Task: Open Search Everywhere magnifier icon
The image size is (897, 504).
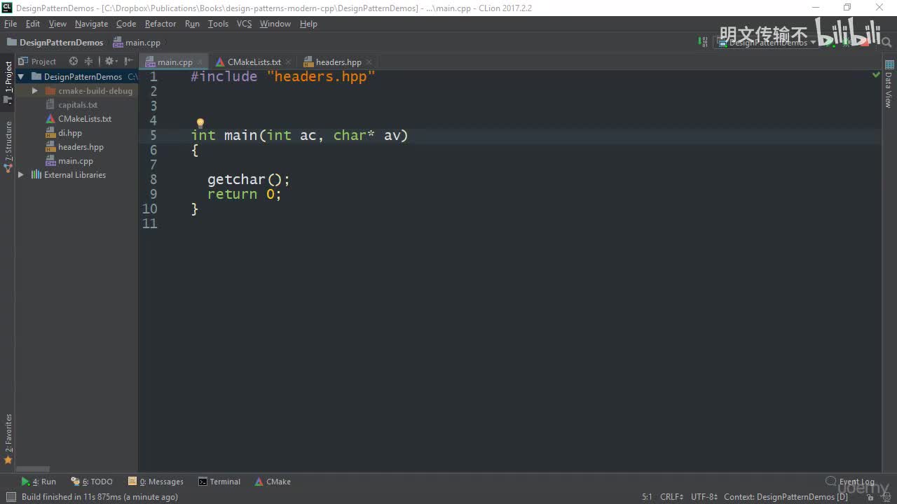Action: pos(887,43)
